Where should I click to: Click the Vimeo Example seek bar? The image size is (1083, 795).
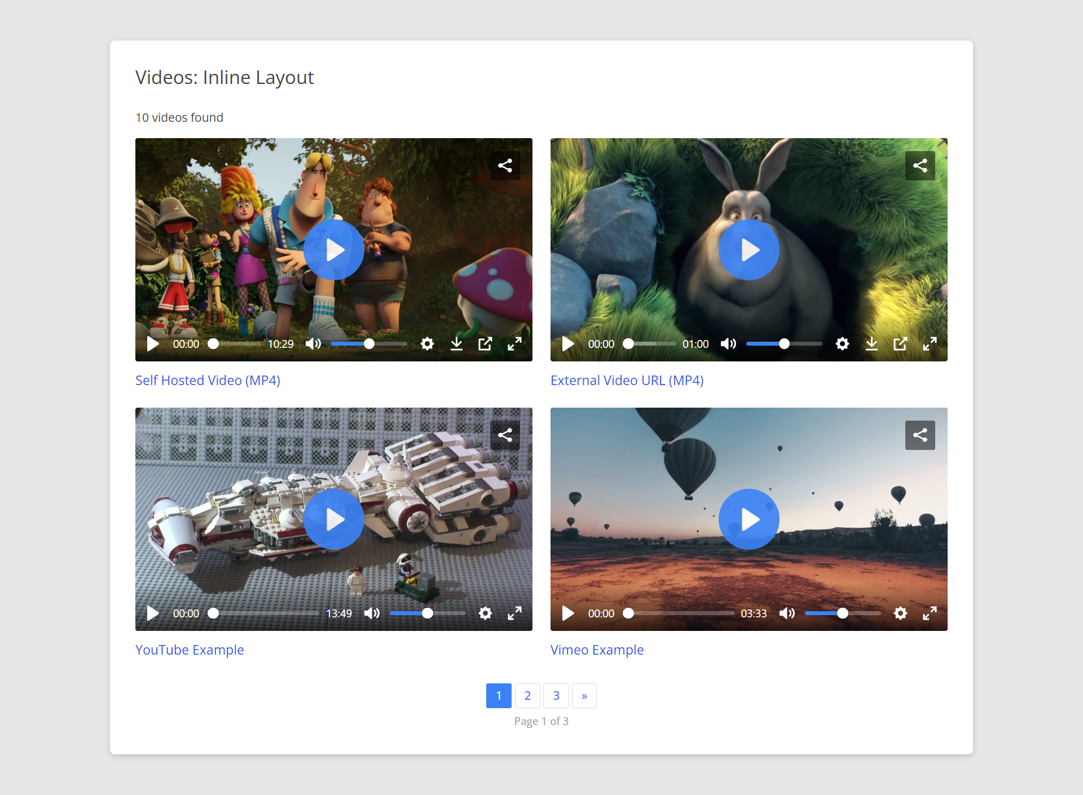pos(679,613)
